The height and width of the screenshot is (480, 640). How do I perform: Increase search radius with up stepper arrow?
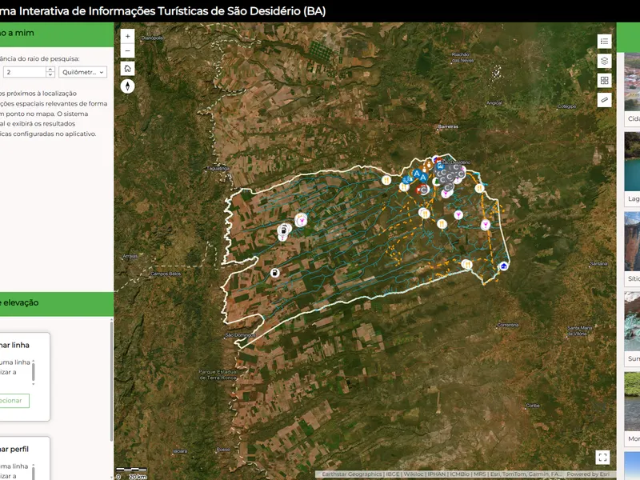50,70
